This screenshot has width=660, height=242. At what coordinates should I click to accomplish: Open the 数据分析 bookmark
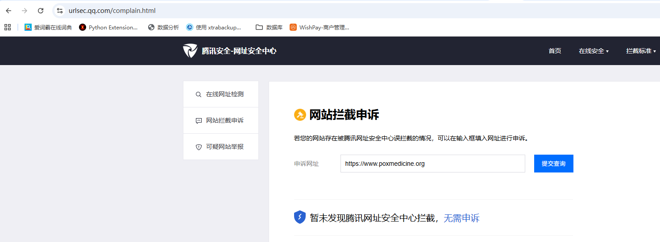163,27
